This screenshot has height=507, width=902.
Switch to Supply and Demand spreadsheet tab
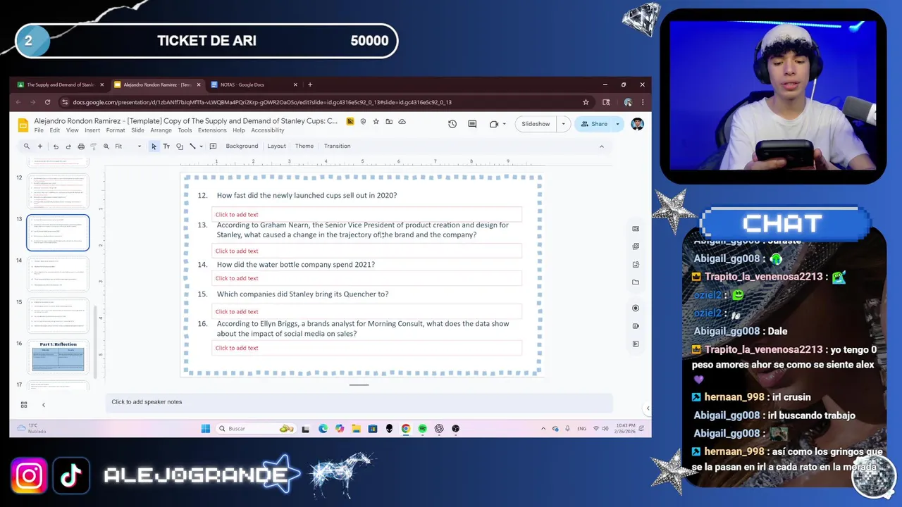coord(61,84)
